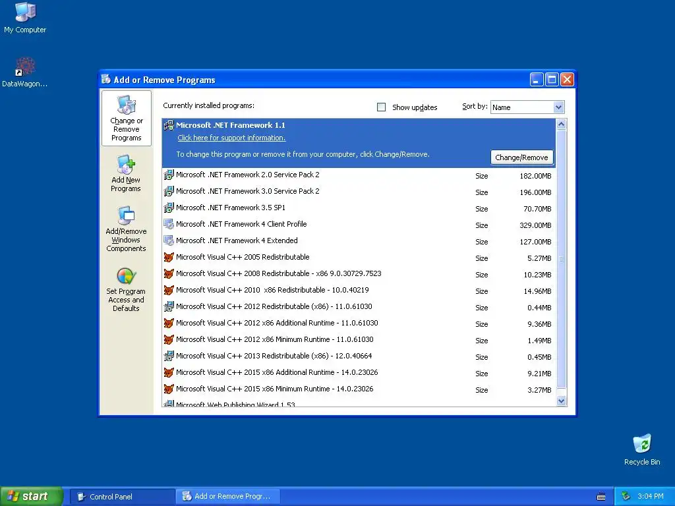Click the keyboard icon in the taskbar

coord(601,497)
